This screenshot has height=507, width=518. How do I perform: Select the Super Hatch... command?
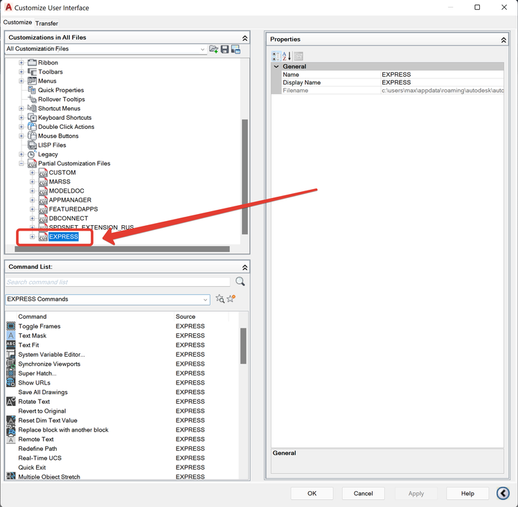point(37,373)
